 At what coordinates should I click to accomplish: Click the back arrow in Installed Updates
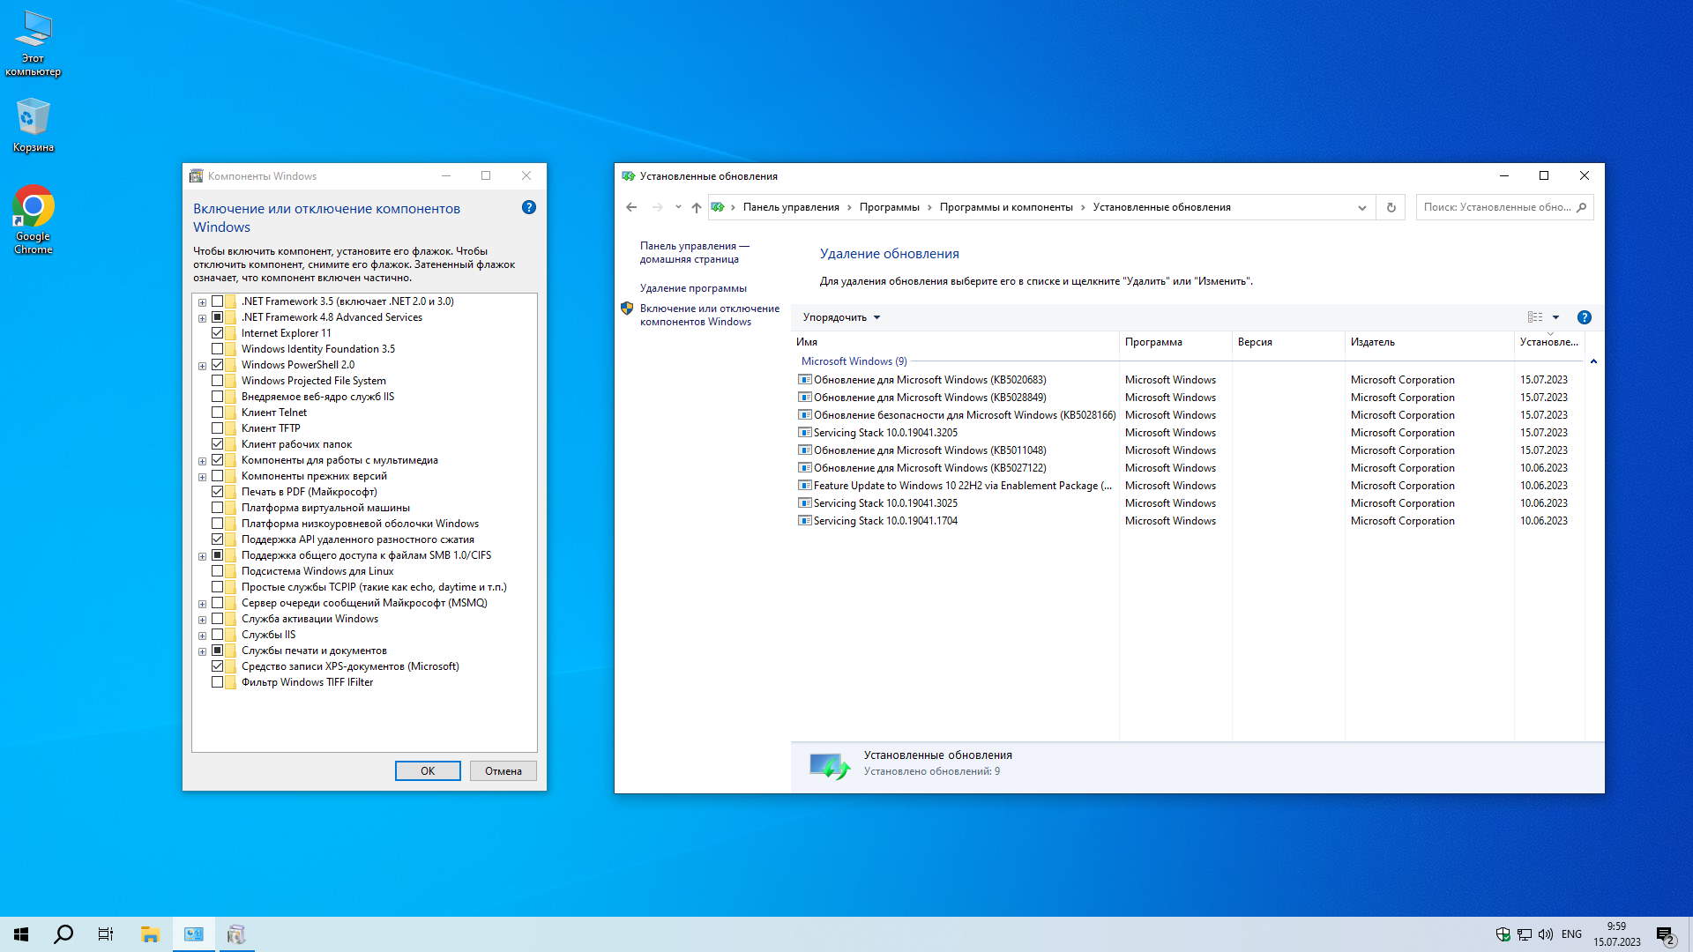pyautogui.click(x=631, y=207)
